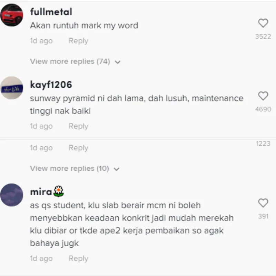Viewport: 276px width, 276px height.
Task: Click the chevron next to replies (10)
Action: coord(117,169)
